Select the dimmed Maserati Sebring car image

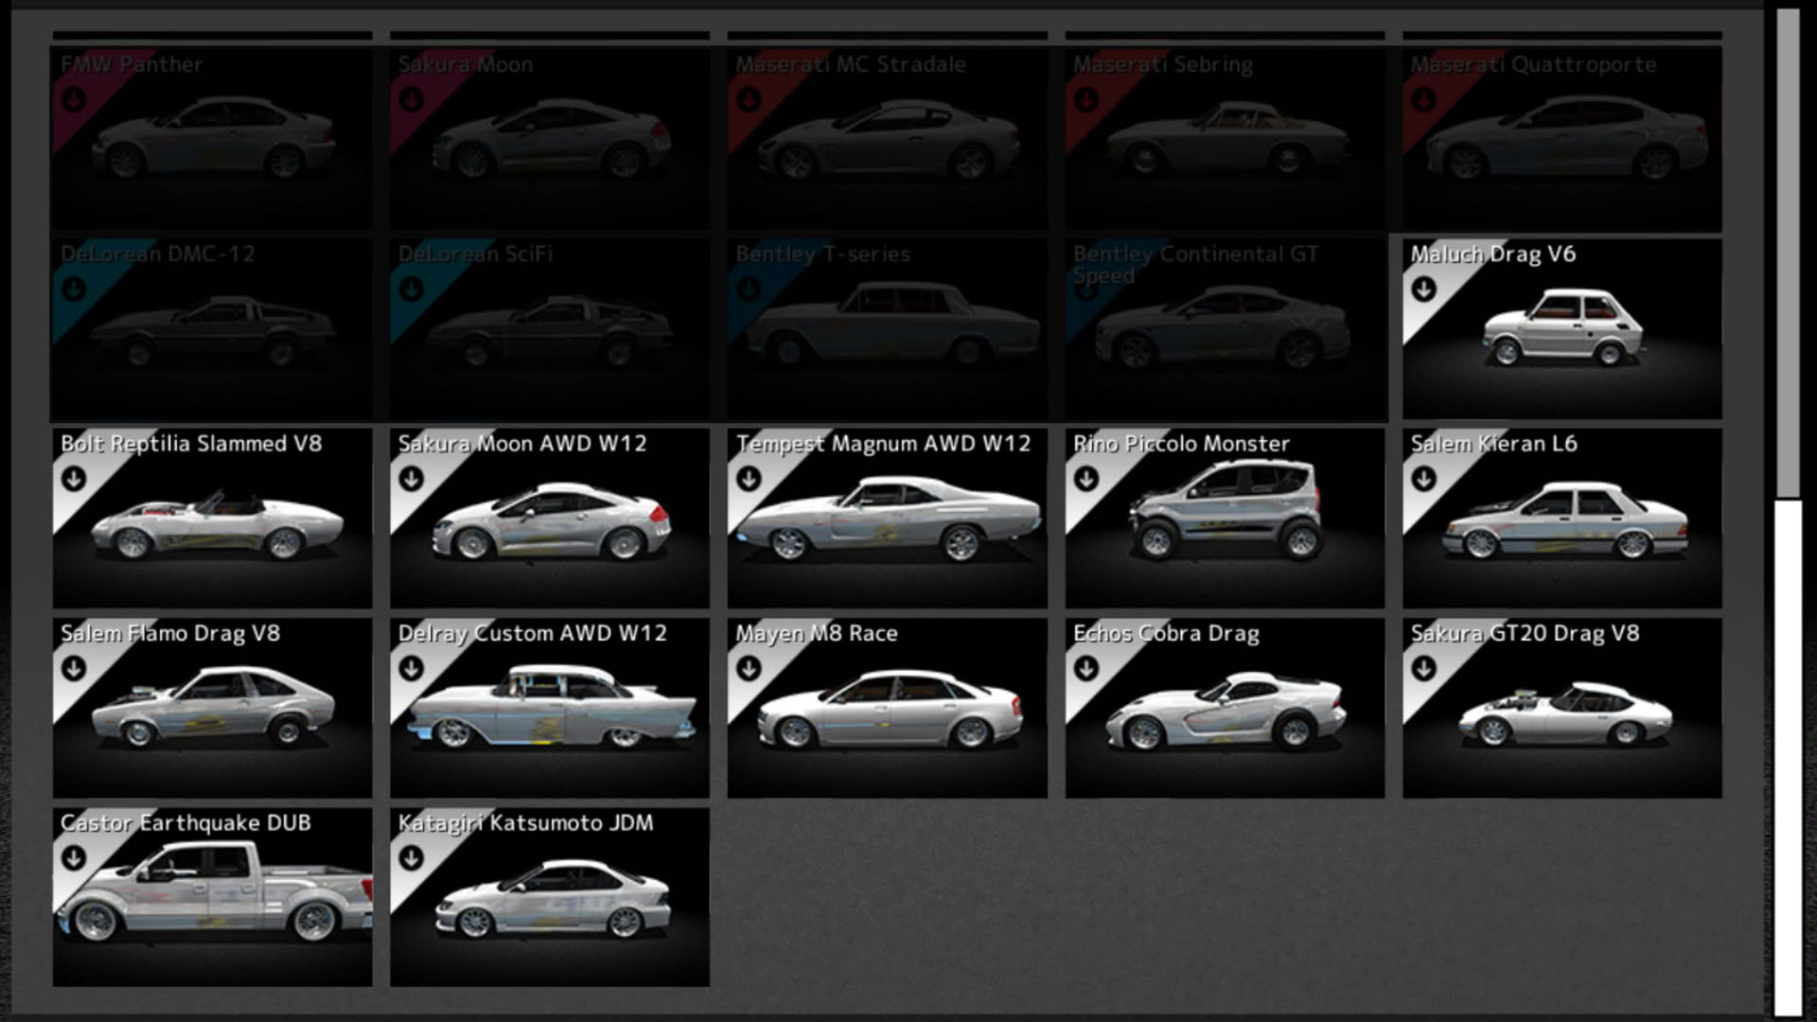(1227, 140)
